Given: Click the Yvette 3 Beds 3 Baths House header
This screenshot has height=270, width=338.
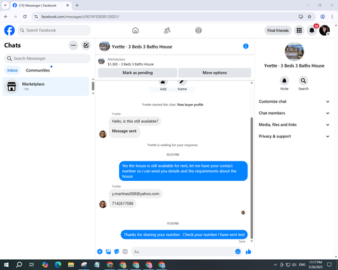Looking at the screenshot, I should [x=142, y=47].
